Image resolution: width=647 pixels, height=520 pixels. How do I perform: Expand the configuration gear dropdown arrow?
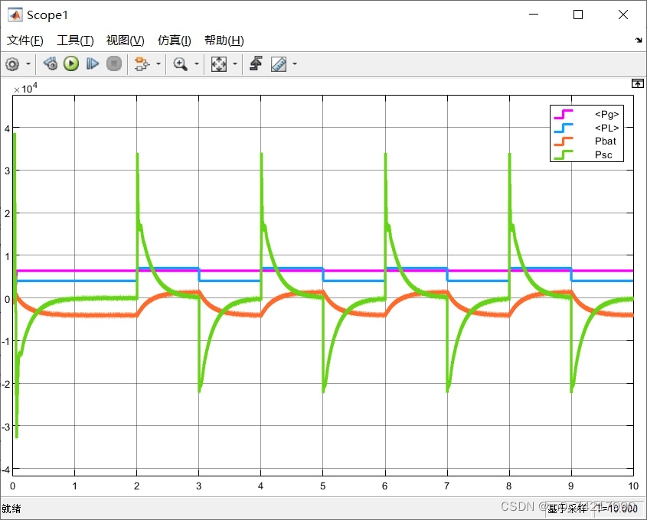(28, 64)
